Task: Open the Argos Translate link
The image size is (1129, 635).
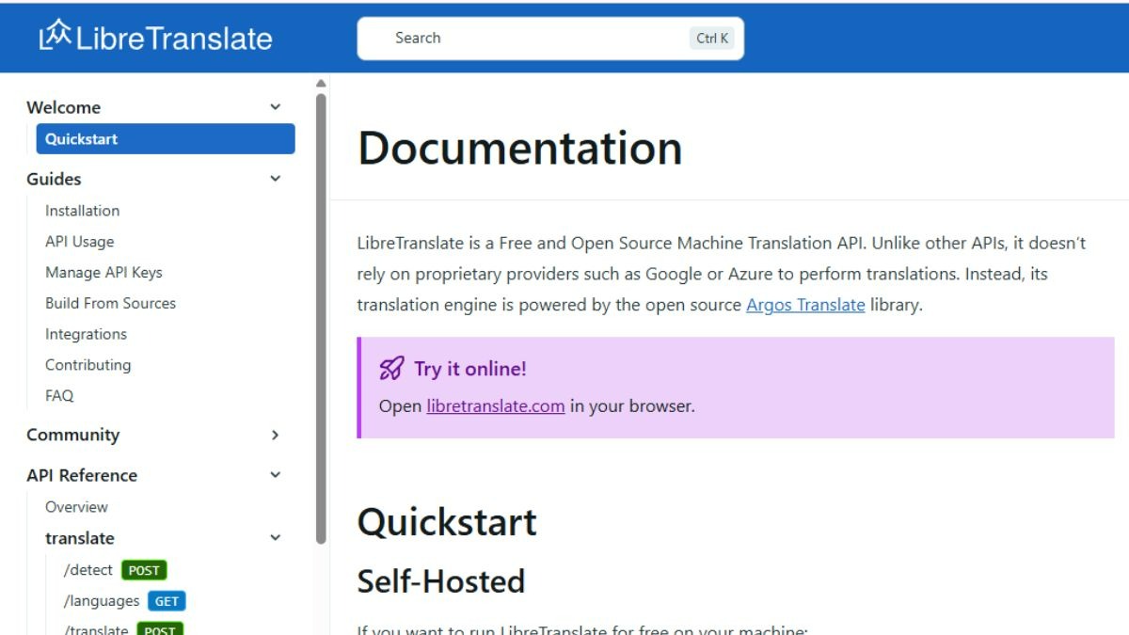Action: click(x=804, y=305)
